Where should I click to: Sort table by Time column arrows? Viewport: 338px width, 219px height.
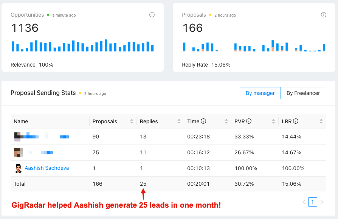226,121
